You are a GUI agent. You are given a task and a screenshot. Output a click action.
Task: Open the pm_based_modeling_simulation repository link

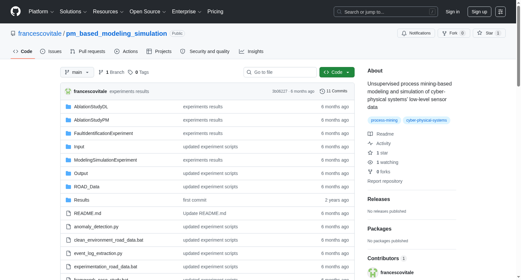click(117, 33)
